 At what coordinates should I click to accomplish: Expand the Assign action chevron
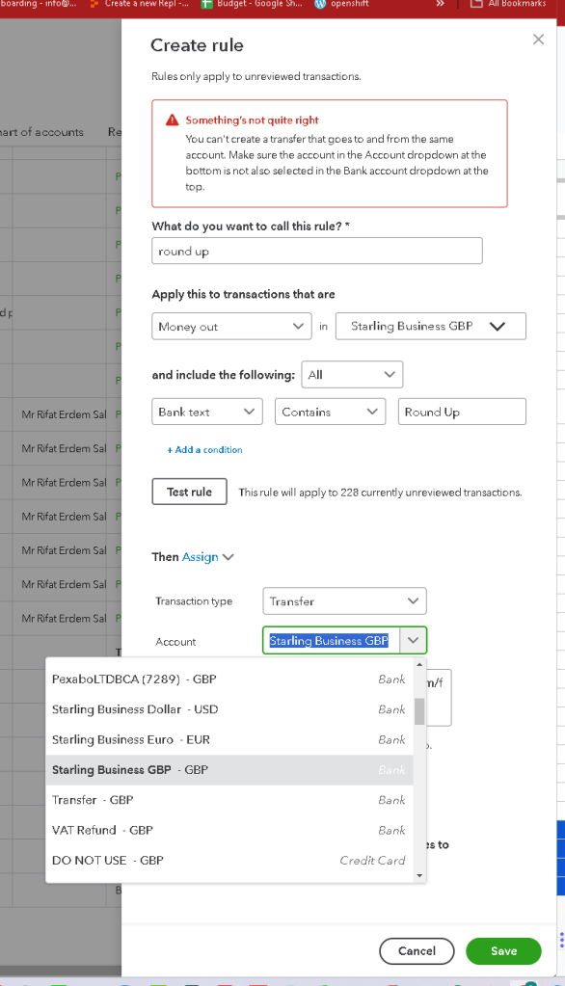[229, 557]
